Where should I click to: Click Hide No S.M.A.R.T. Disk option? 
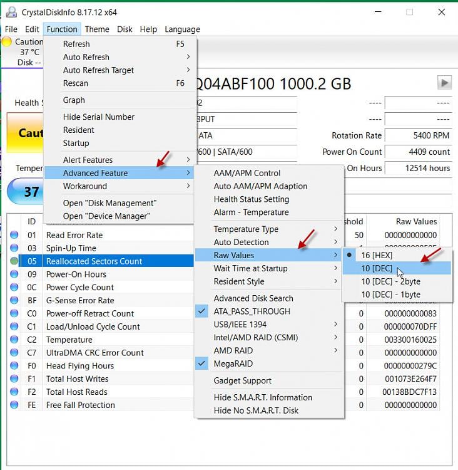tap(269, 410)
